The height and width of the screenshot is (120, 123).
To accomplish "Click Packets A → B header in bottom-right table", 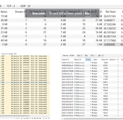I will tap(114, 60).
